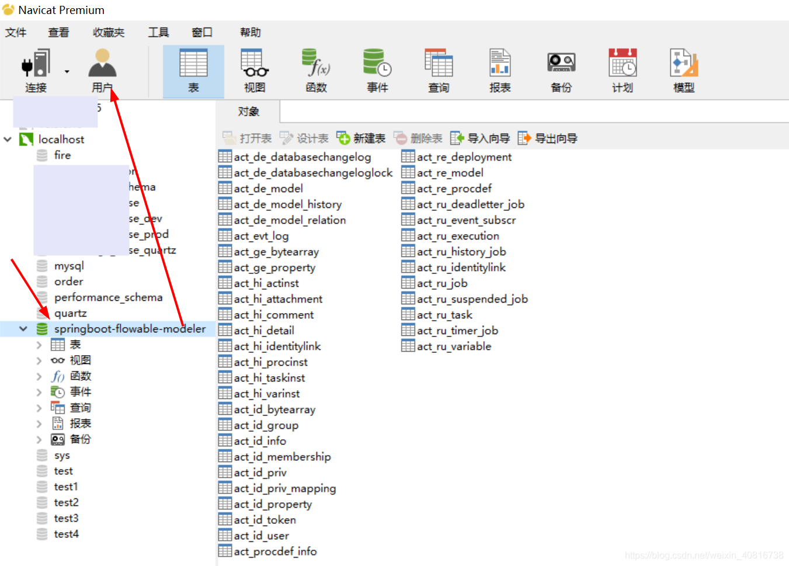Select table act_de_databasechangelog icon
Image resolution: width=789 pixels, height=566 pixels.
click(225, 157)
